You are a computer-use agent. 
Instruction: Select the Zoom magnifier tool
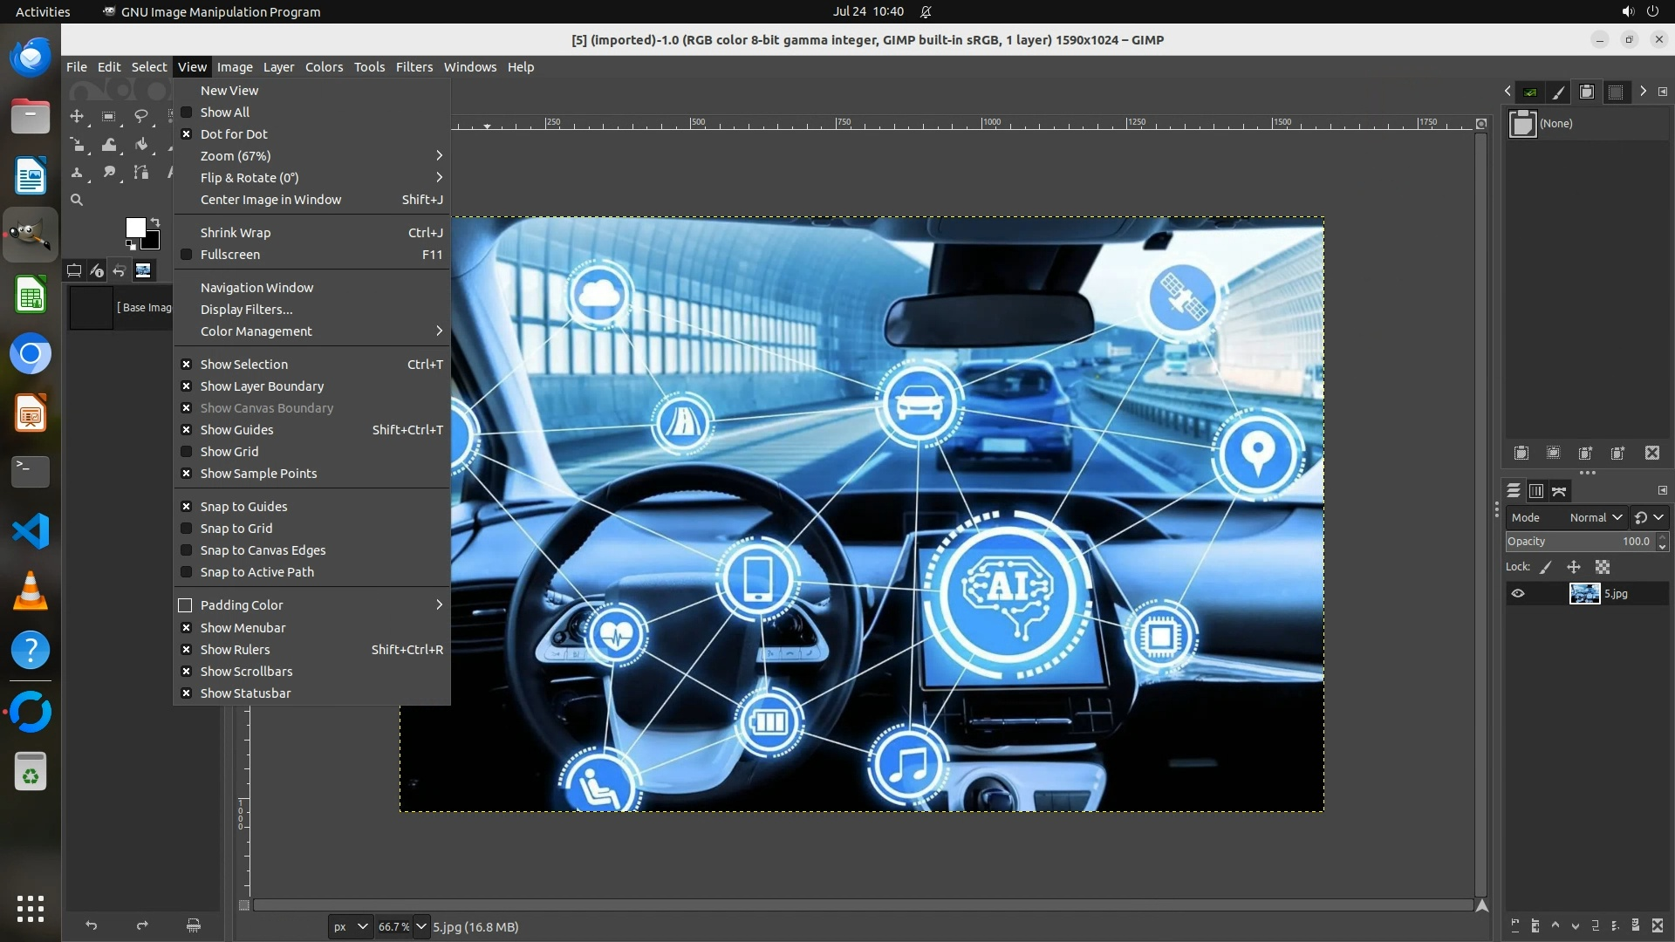tap(77, 200)
